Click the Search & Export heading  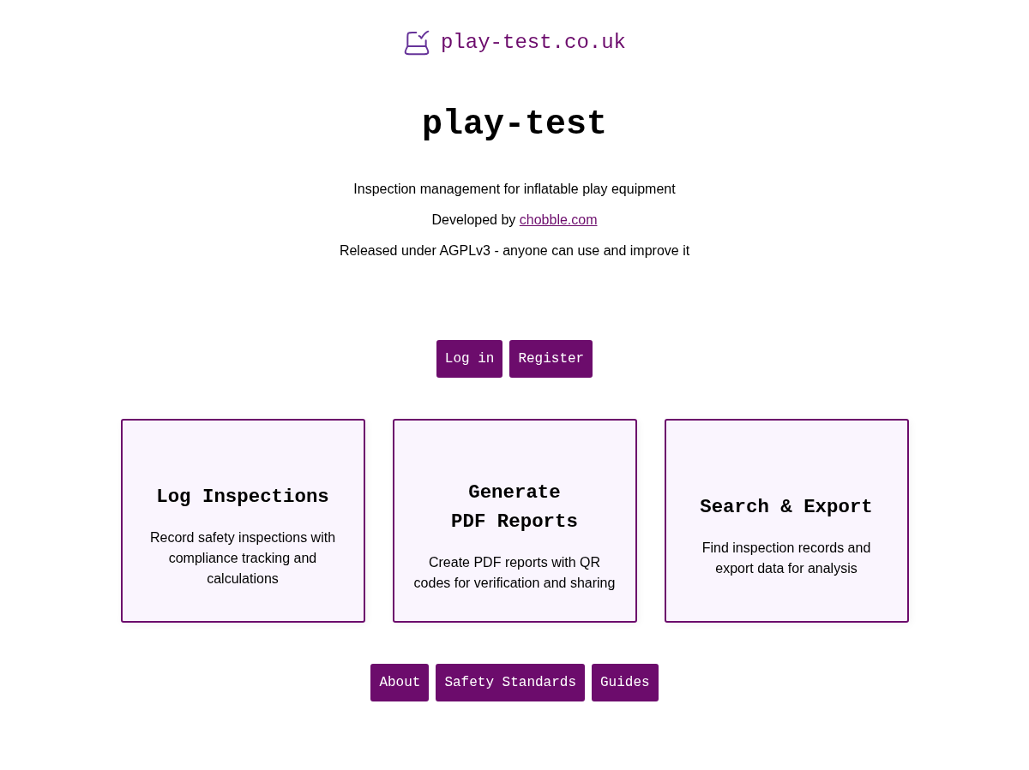coord(785,506)
